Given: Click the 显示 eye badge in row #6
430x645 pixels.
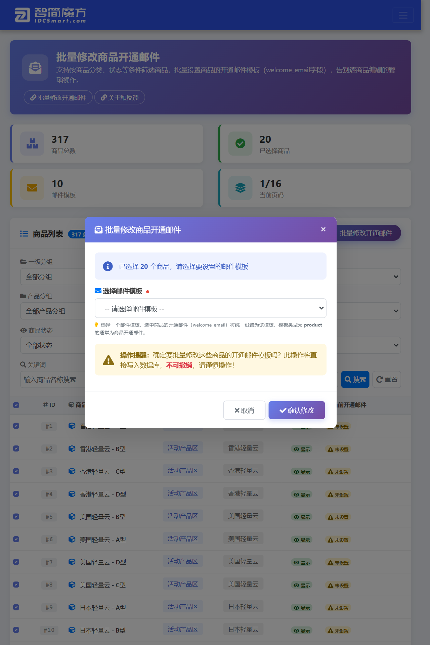Looking at the screenshot, I should click(x=302, y=540).
